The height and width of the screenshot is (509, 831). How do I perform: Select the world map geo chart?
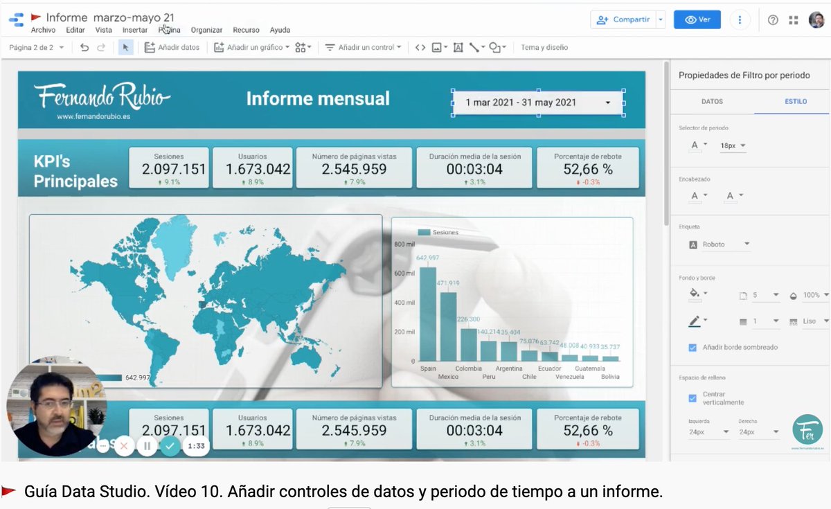[206, 301]
